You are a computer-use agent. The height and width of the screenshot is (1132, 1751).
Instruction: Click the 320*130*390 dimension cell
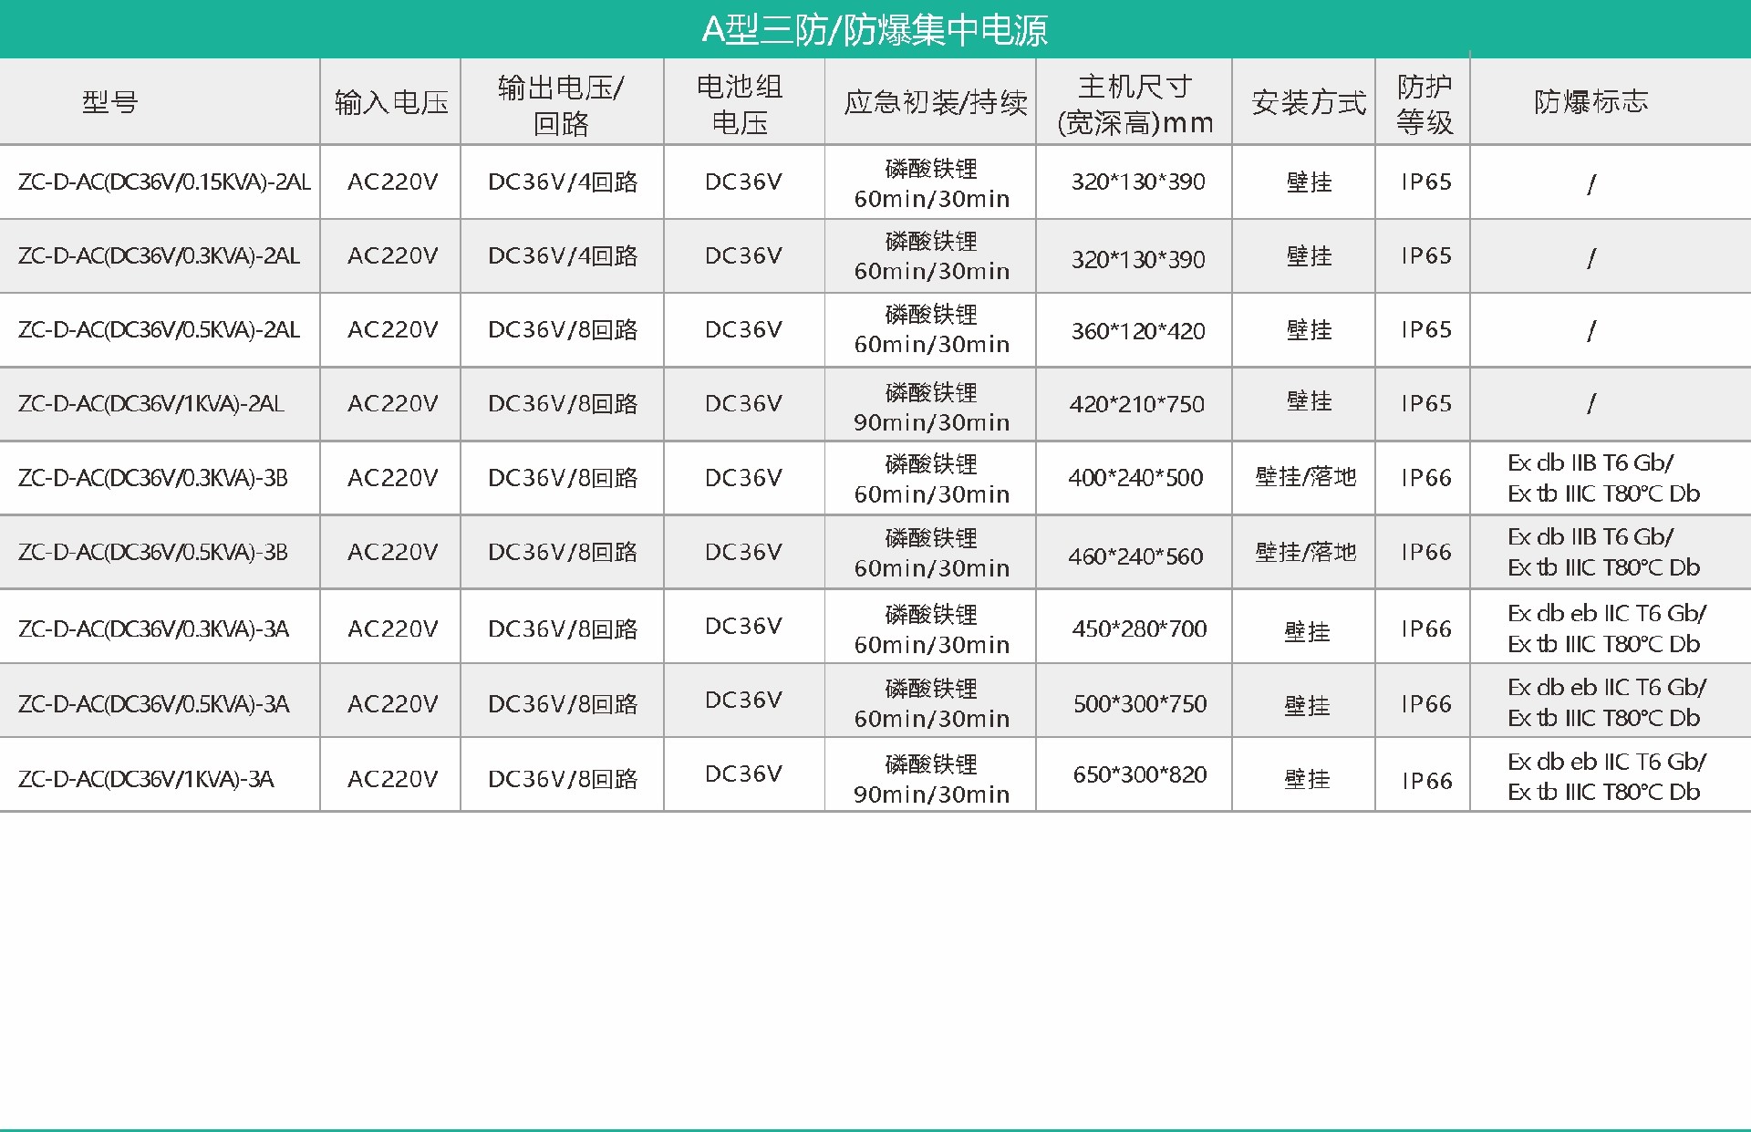(x=1134, y=182)
